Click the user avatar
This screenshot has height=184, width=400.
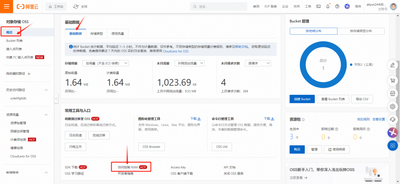[393, 7]
